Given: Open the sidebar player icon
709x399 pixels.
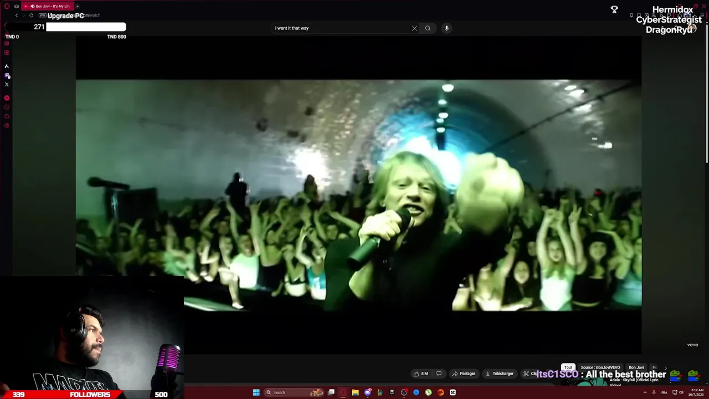Looking at the screenshot, I should pos(7,98).
